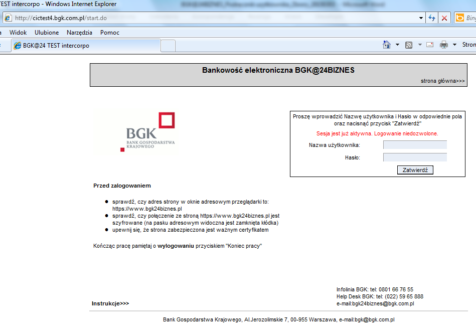The width and height of the screenshot is (476, 334).
Task: Click the BGK bank logo image
Action: 136,132
